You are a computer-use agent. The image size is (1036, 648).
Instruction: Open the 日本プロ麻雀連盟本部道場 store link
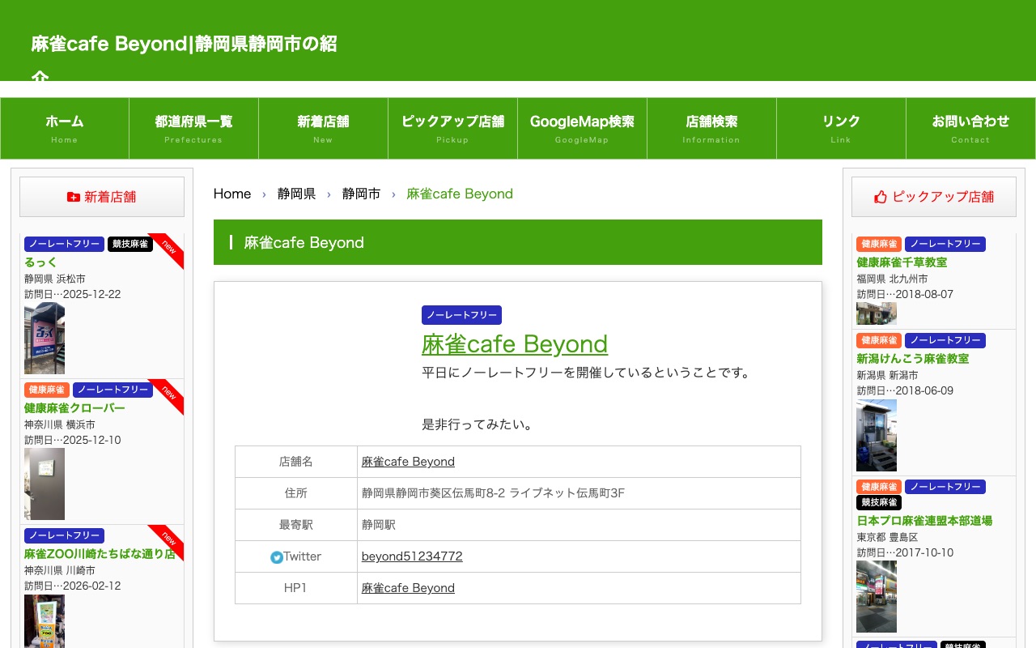pos(923,521)
